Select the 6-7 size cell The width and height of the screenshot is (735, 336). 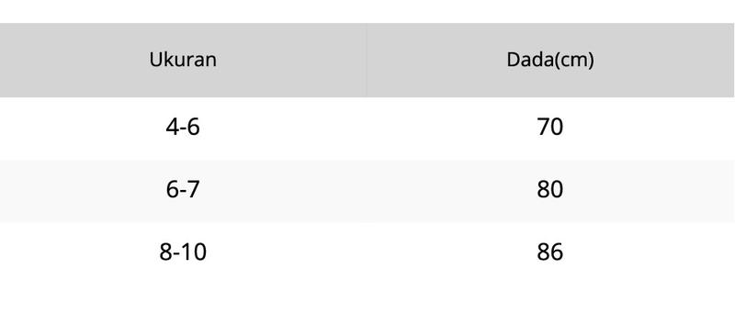183,190
